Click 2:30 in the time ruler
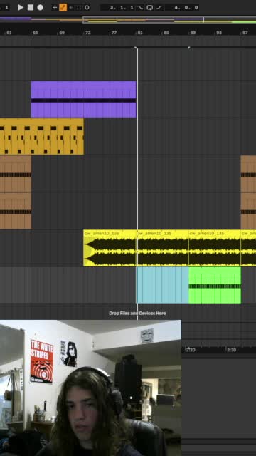This screenshot has height=456, width=256. pos(231,350)
